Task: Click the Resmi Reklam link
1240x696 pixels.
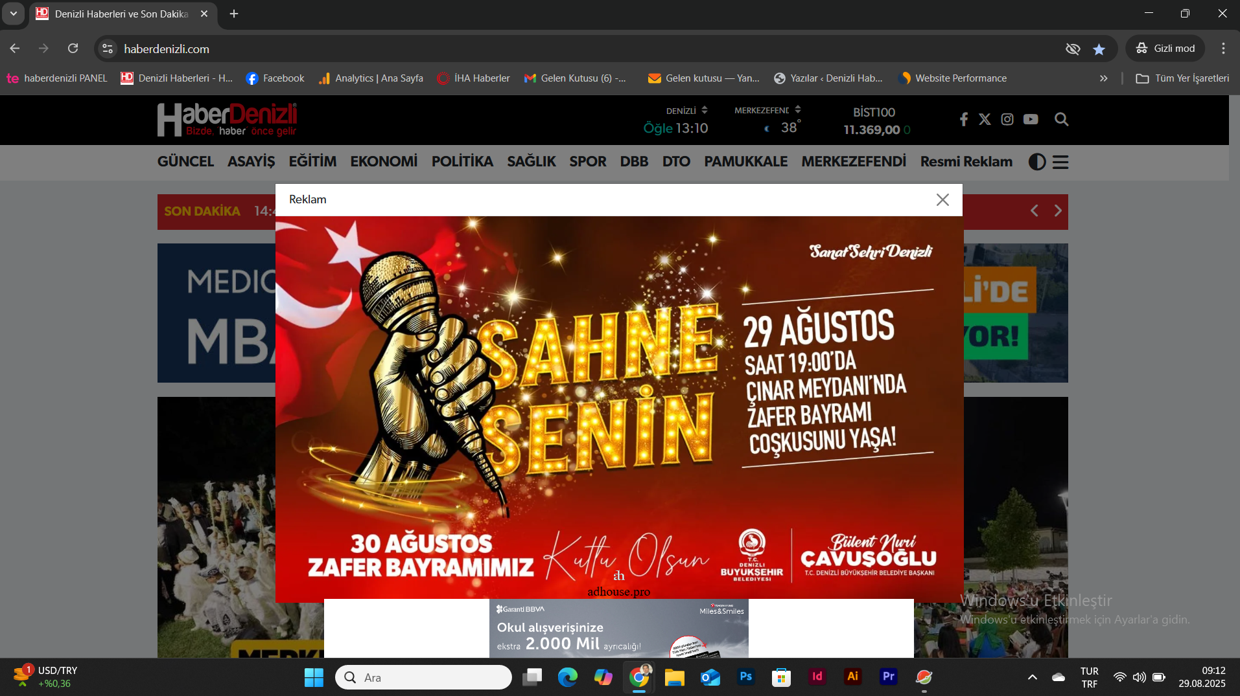Action: [966, 161]
